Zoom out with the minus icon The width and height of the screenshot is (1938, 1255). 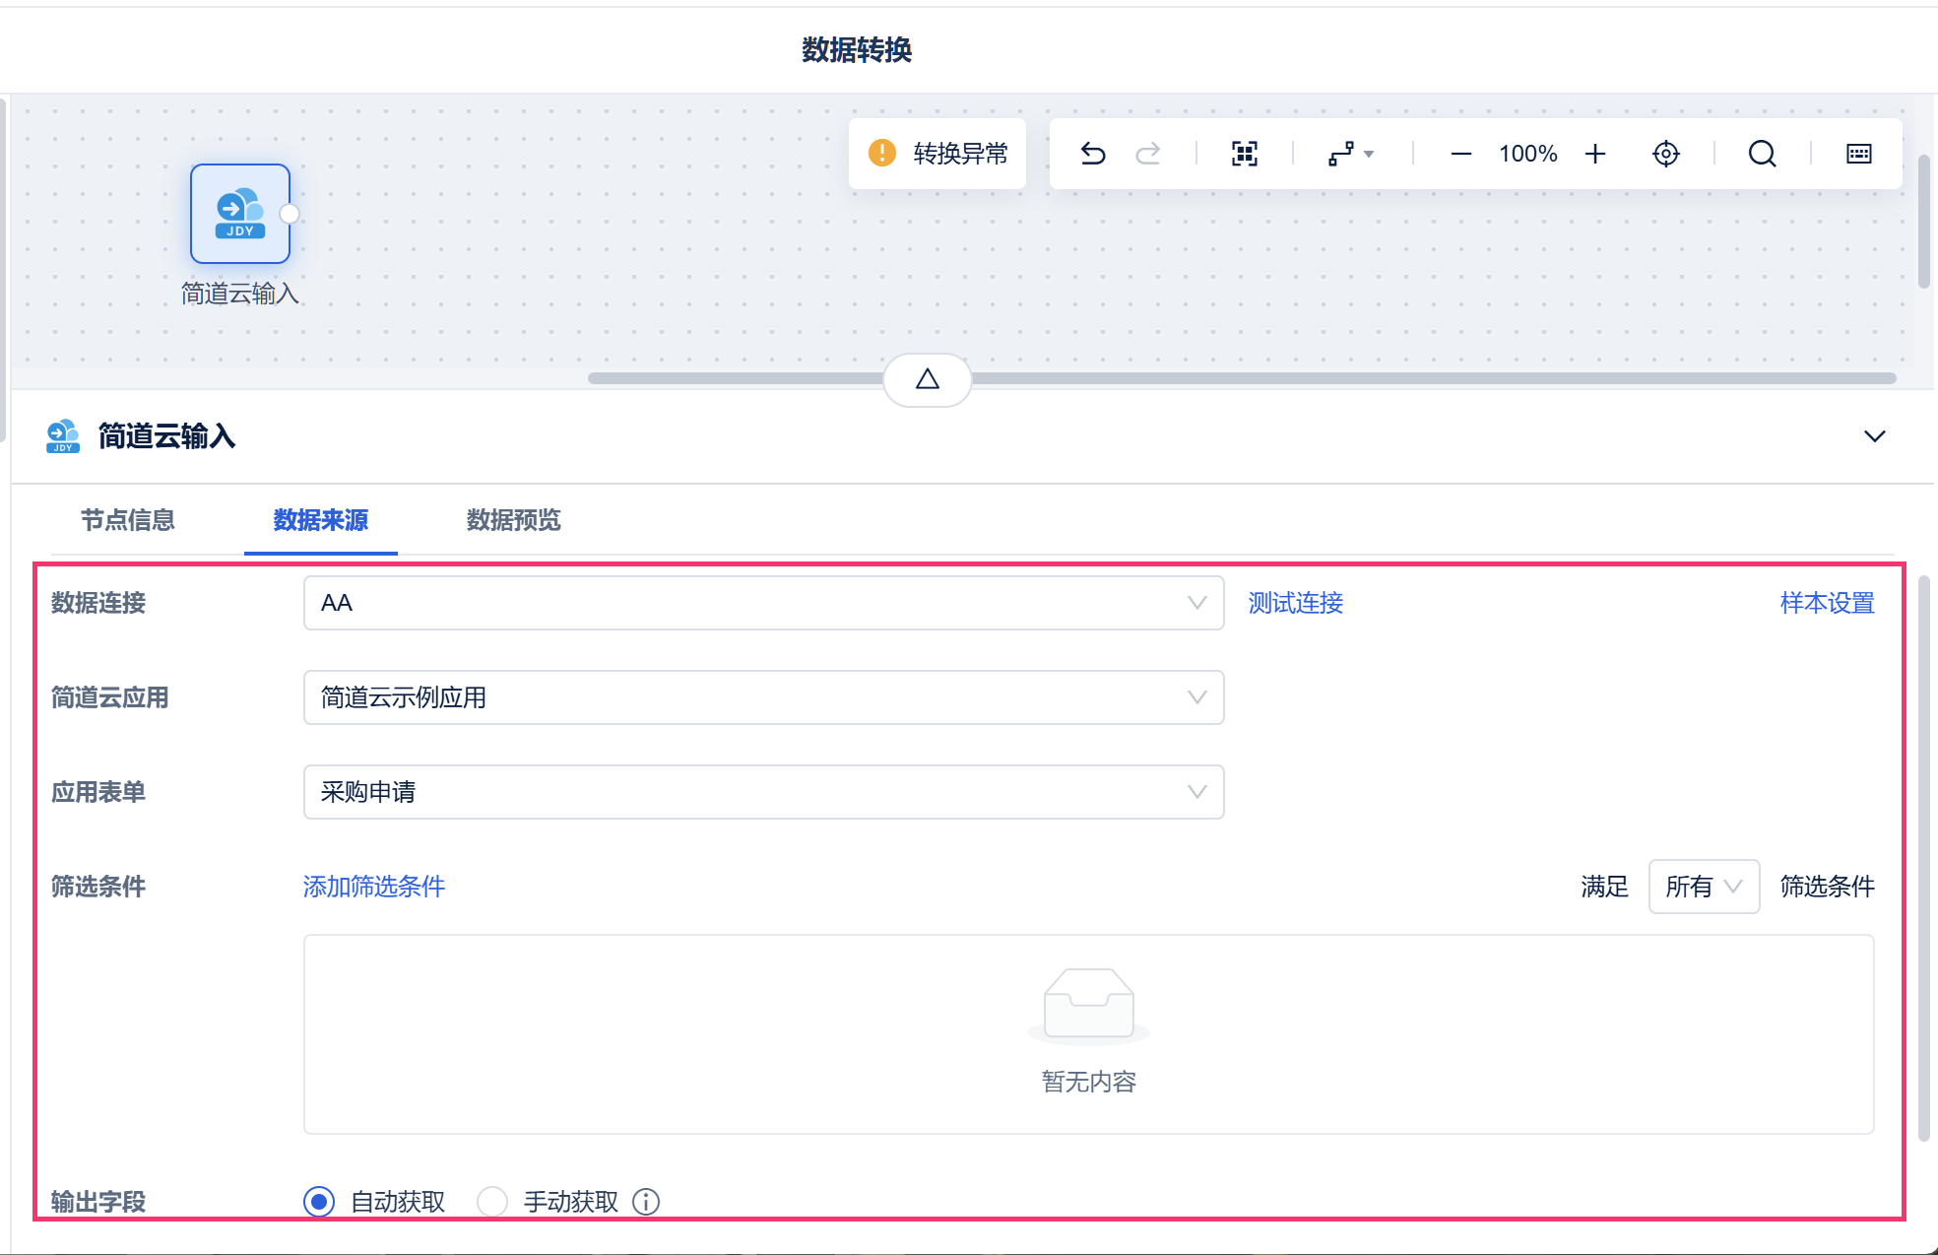(x=1461, y=154)
